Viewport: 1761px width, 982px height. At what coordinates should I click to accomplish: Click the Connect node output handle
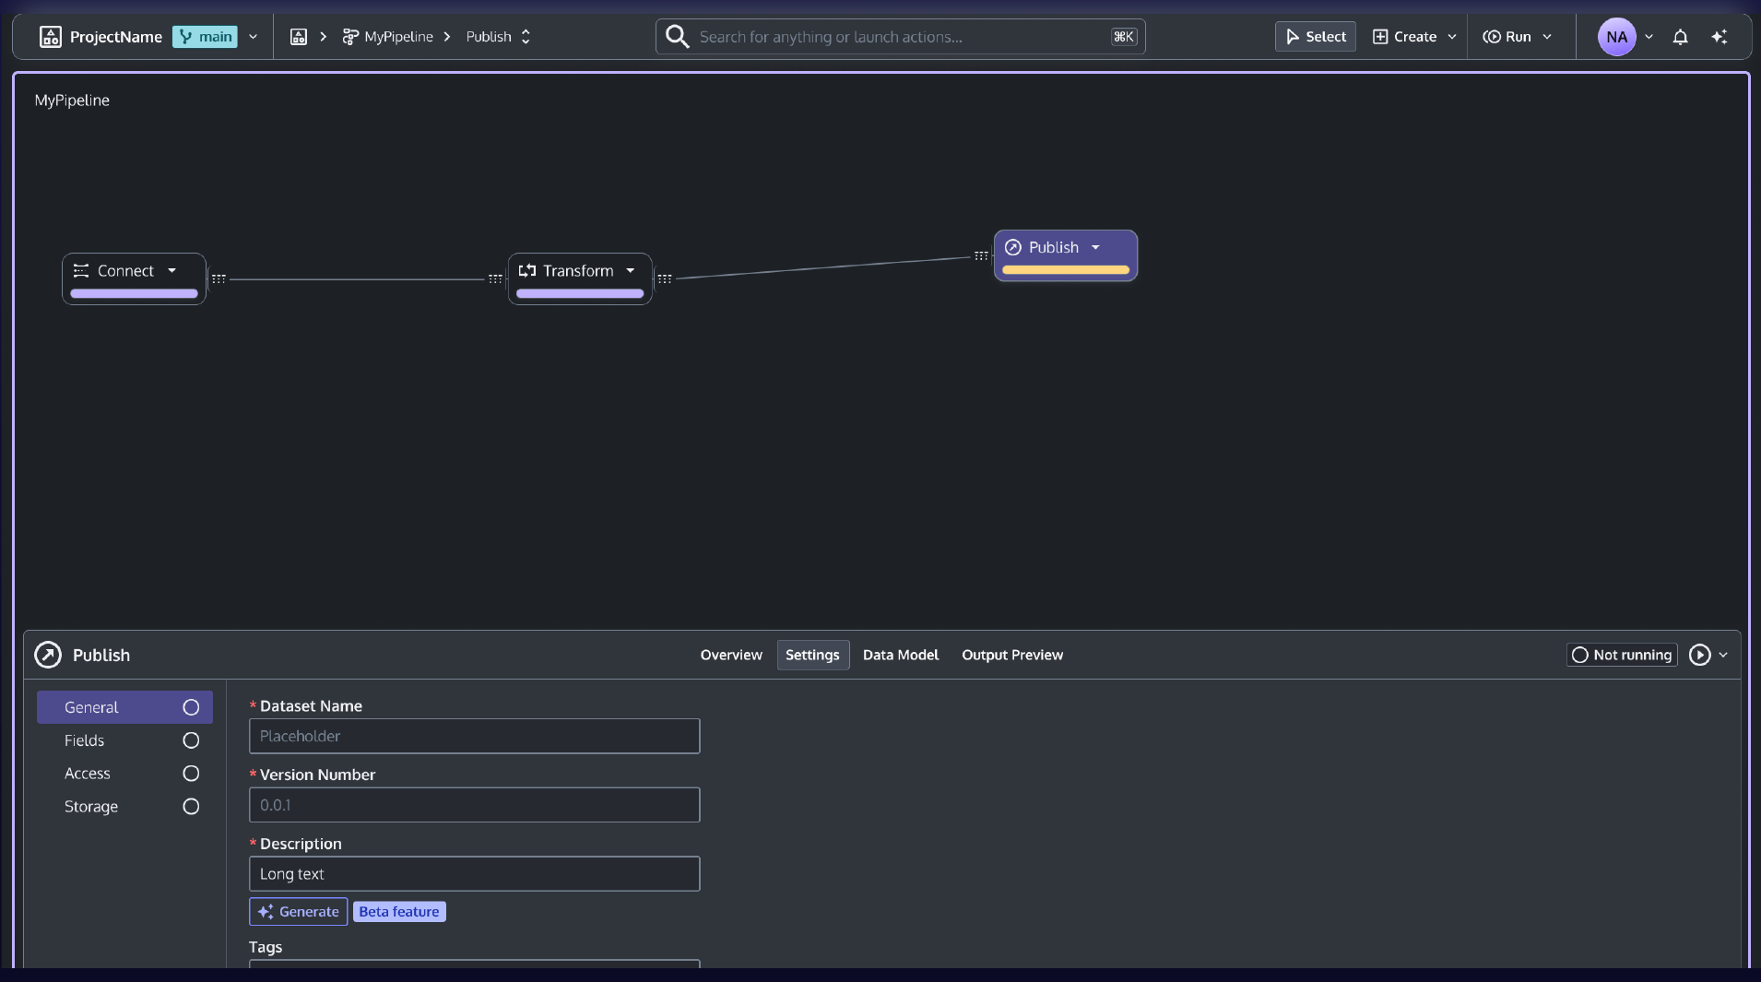pyautogui.click(x=219, y=278)
